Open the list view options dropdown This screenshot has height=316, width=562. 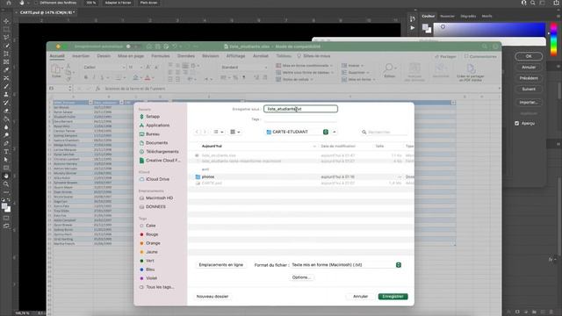[x=219, y=133]
